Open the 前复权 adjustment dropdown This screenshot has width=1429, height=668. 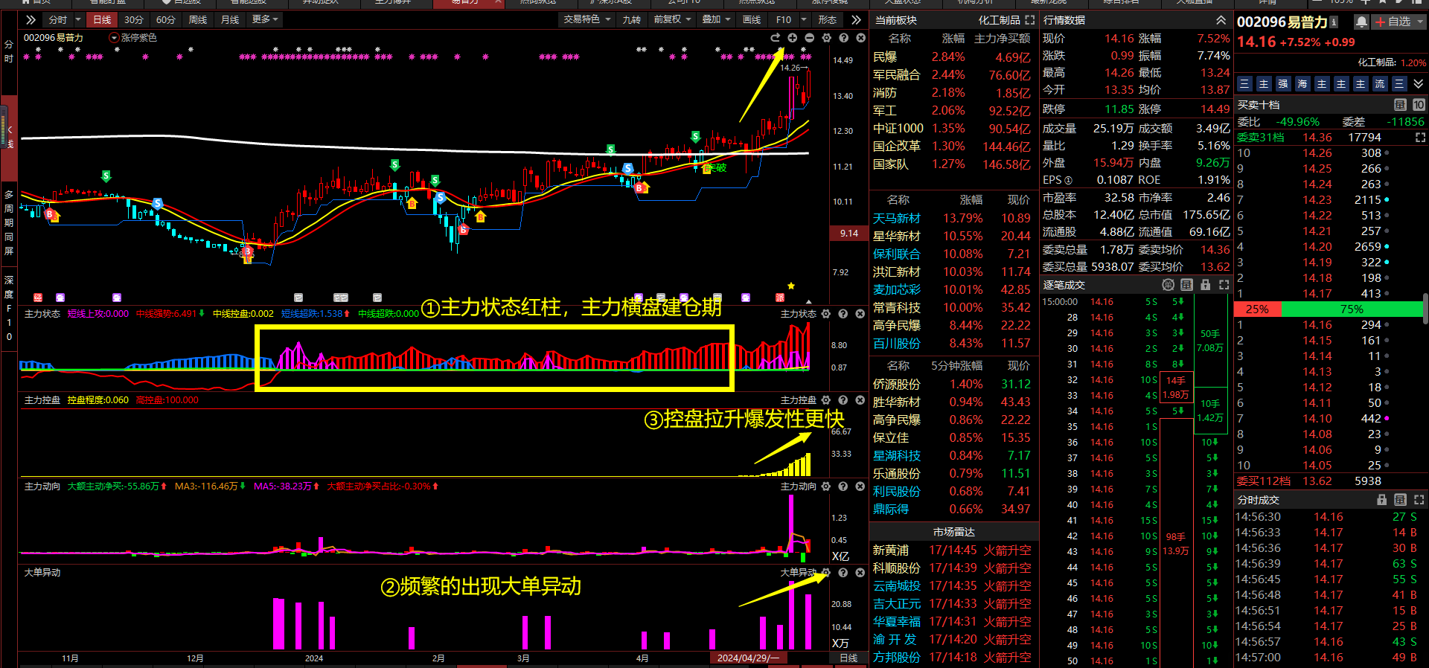tap(672, 19)
